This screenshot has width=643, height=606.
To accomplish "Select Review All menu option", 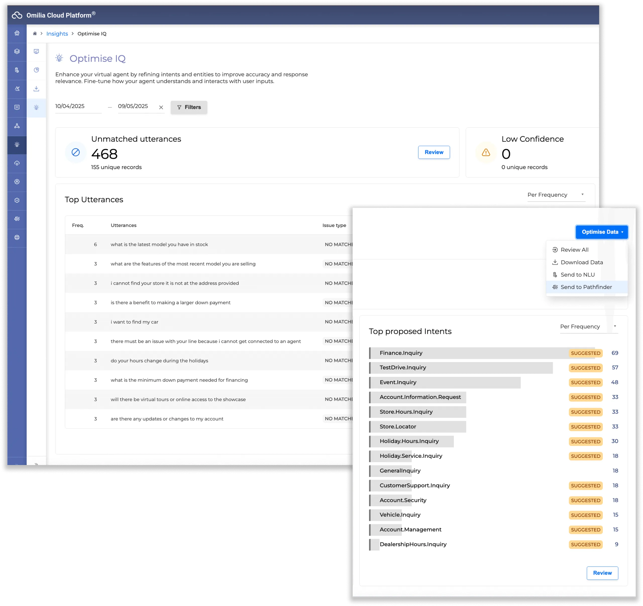I will click(x=574, y=250).
